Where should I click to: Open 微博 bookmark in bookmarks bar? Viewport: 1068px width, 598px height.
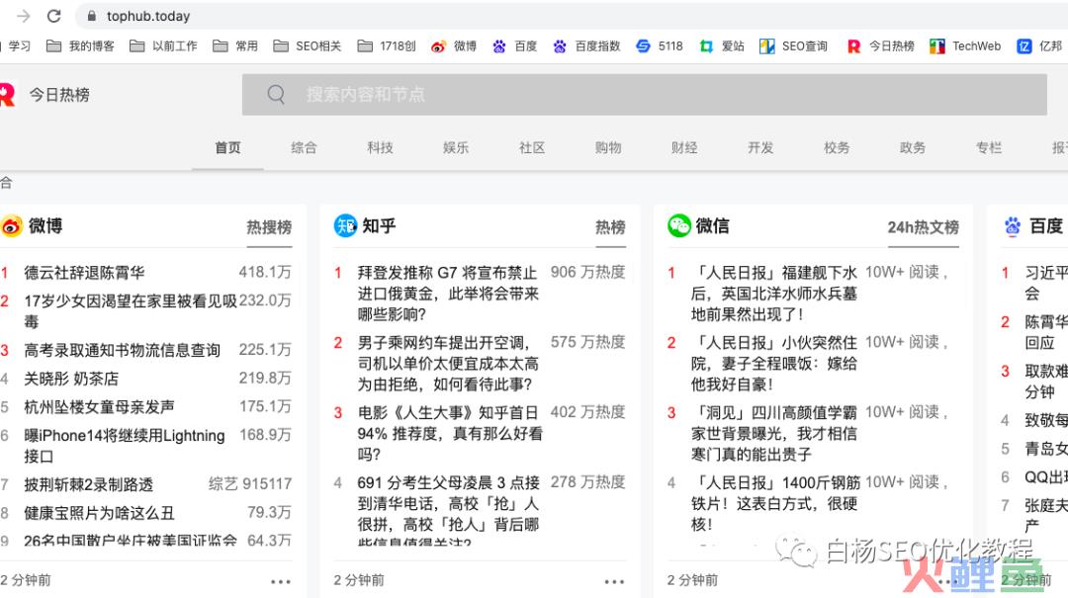(454, 46)
